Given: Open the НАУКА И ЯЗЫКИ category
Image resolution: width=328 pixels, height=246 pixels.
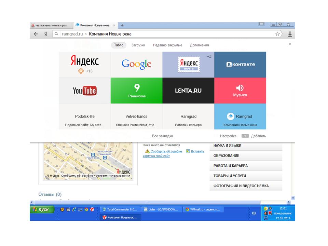Looking at the screenshot, I should pos(246,146).
